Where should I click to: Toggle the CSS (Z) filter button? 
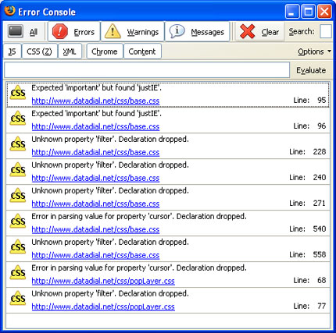pyautogui.click(x=40, y=51)
